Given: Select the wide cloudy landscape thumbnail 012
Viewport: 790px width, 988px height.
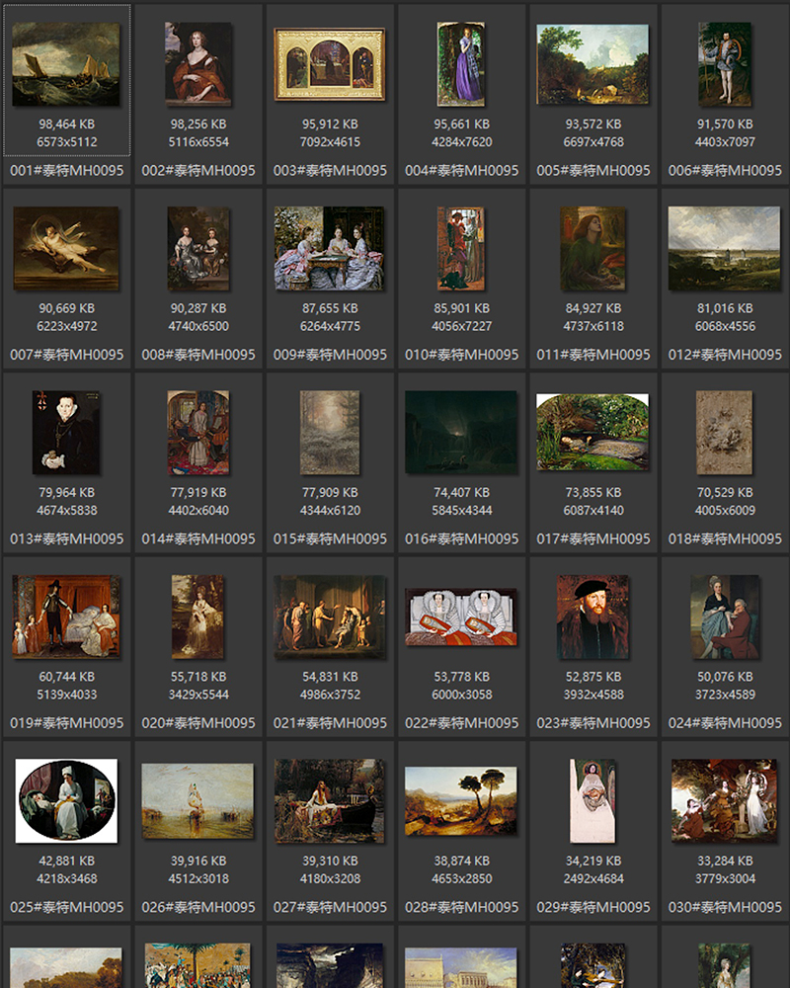Looking at the screenshot, I should tap(724, 248).
